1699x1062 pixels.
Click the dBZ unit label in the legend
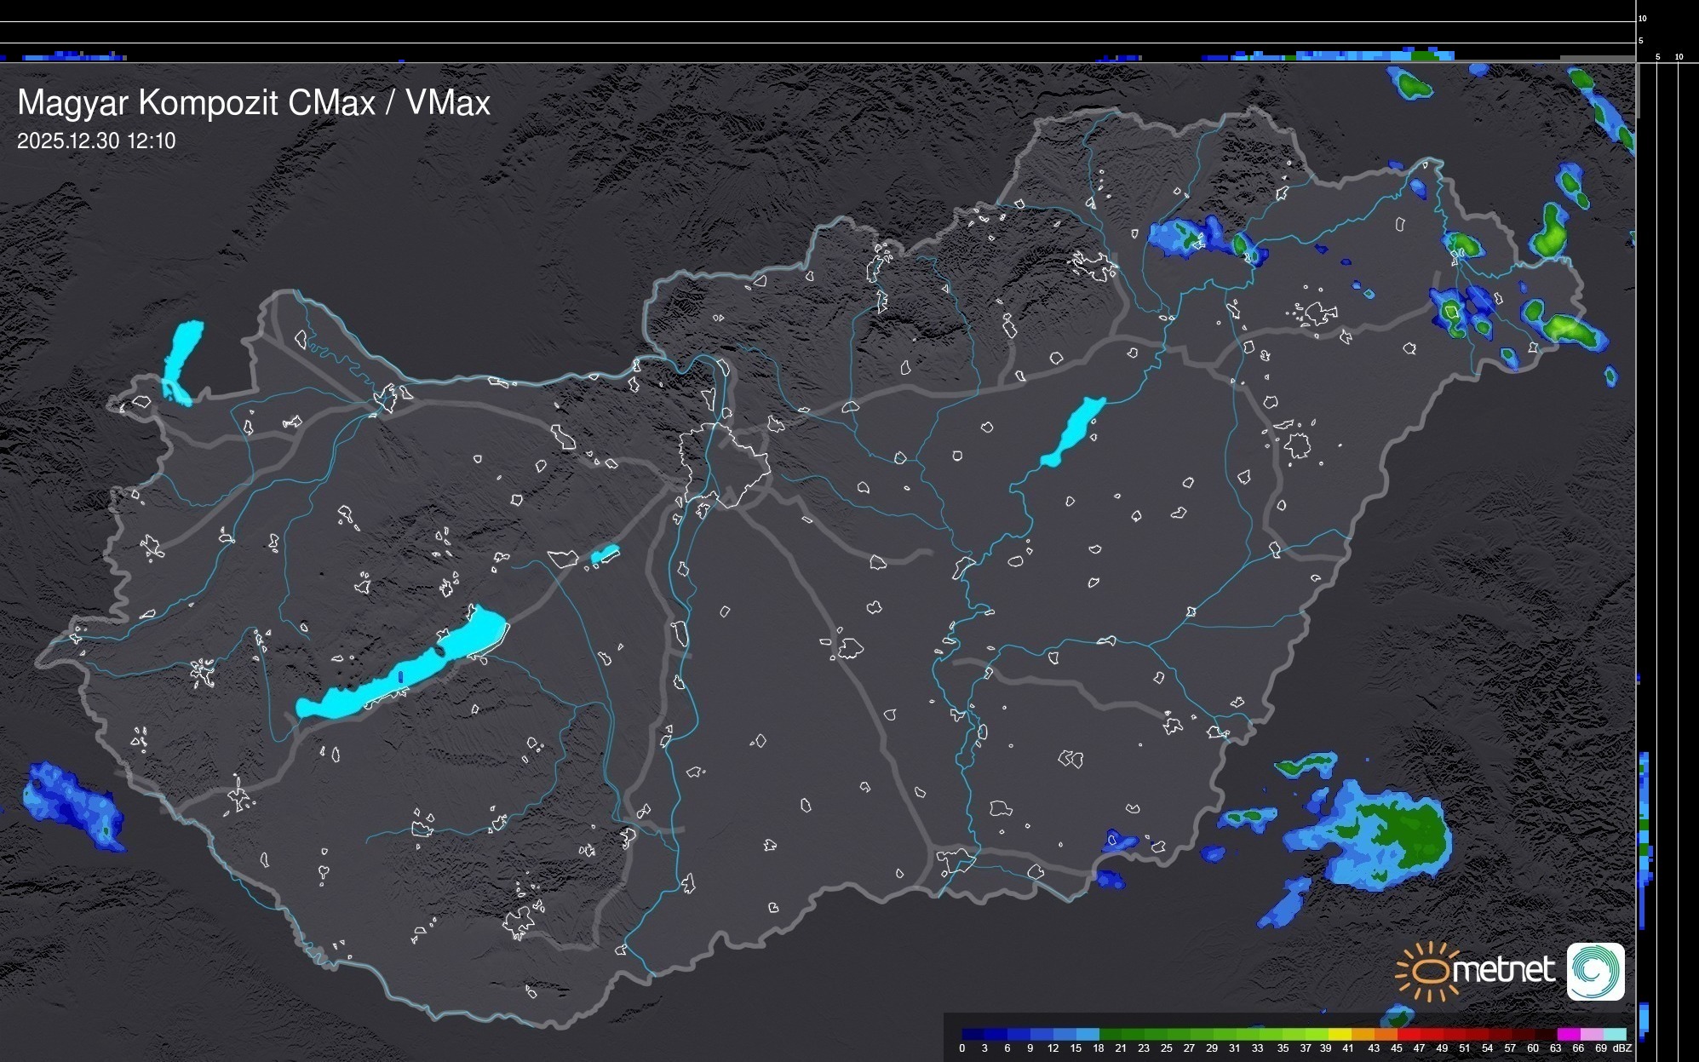click(x=1622, y=1048)
